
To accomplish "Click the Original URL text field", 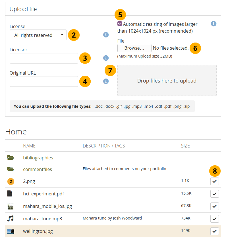I will pyautogui.click(x=44, y=81).
